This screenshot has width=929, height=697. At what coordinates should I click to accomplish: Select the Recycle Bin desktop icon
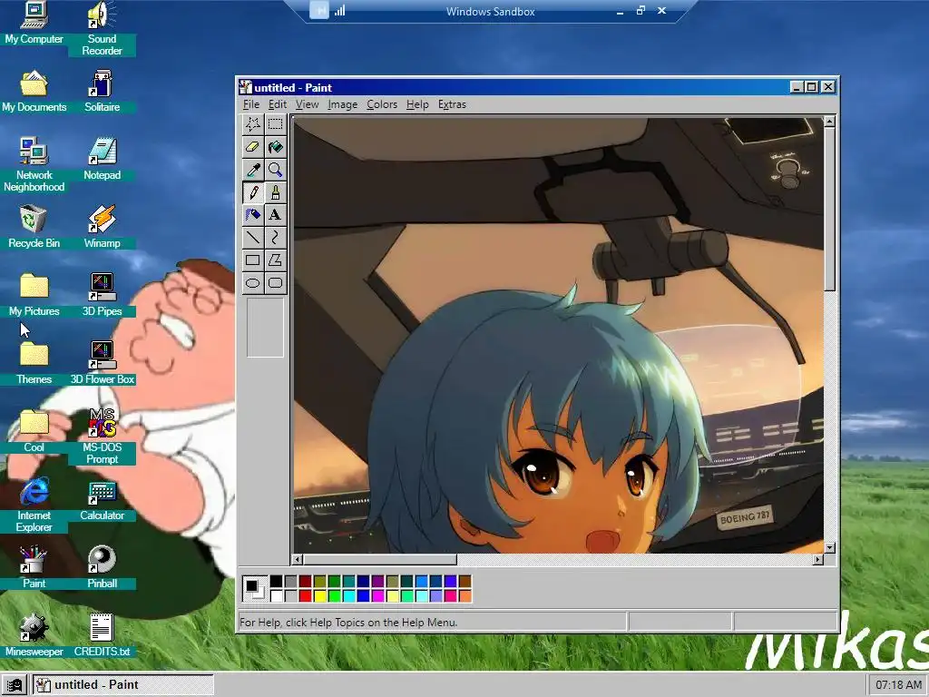pos(34,228)
